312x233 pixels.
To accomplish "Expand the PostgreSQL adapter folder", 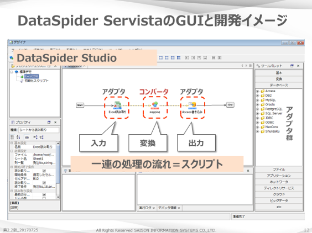I will tap(257, 109).
